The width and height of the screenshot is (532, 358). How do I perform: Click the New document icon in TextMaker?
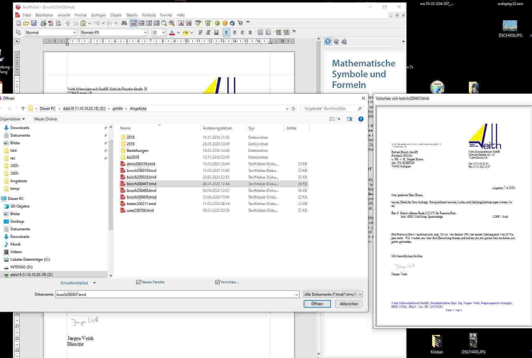[19, 23]
